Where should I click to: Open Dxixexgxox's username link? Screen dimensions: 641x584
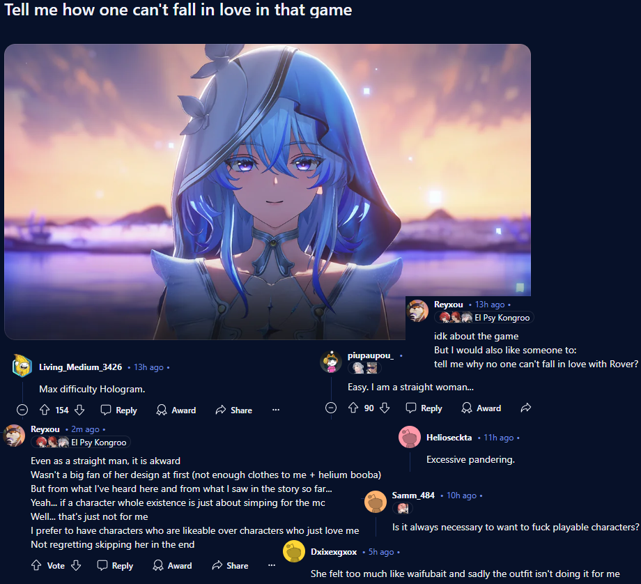pos(334,552)
